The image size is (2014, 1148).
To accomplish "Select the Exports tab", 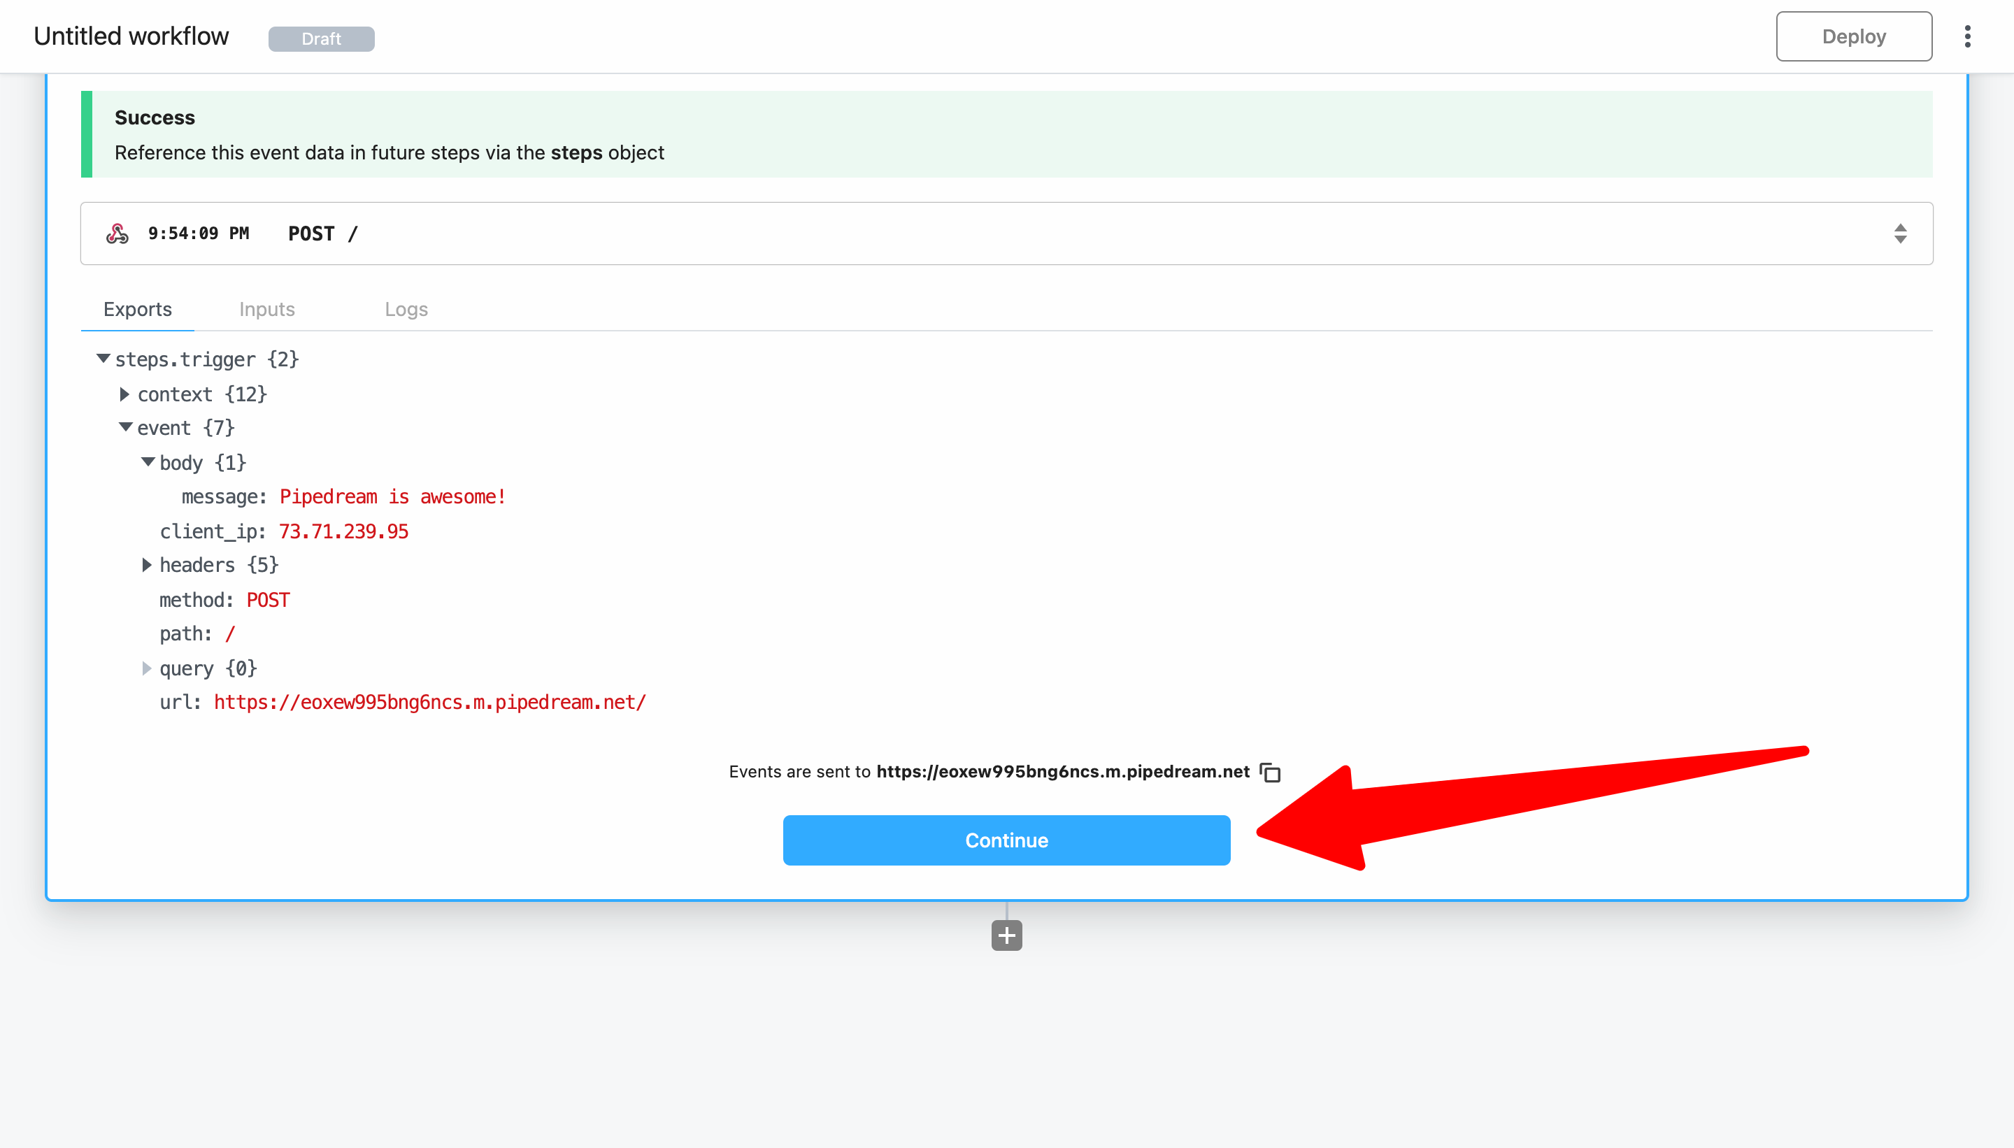I will tap(137, 309).
